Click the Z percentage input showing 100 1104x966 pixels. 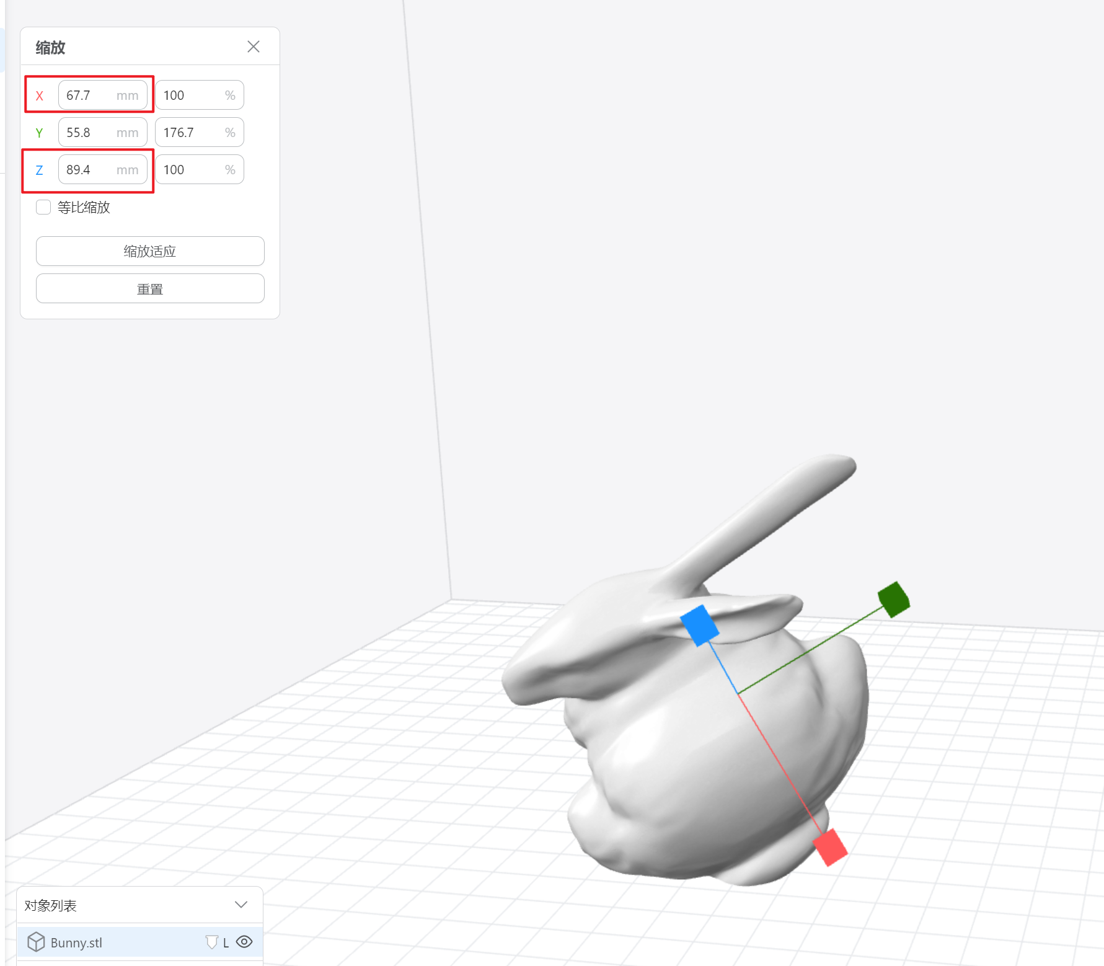[x=200, y=169]
